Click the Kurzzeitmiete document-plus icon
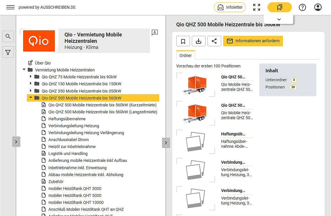 tap(43, 105)
